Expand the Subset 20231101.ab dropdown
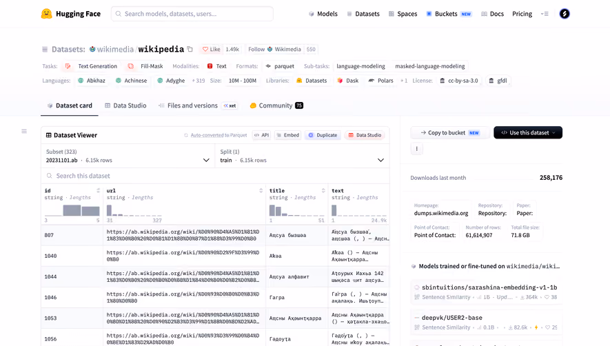 128,156
